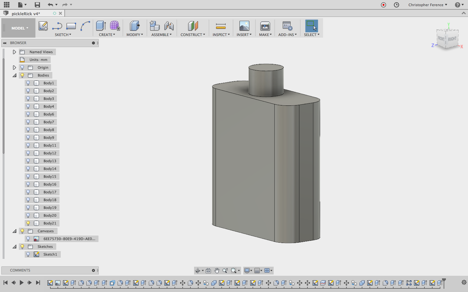The height and width of the screenshot is (292, 468).
Task: Open the job status clock icon
Action: pos(396,5)
